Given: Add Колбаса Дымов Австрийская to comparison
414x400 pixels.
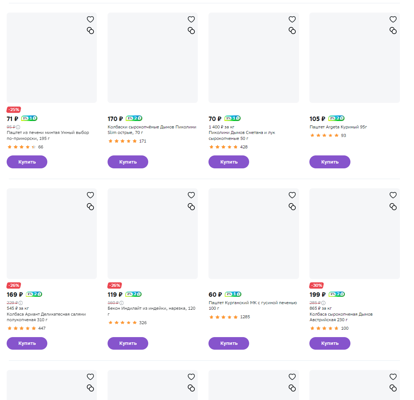Looking at the screenshot, I should pos(393,206).
